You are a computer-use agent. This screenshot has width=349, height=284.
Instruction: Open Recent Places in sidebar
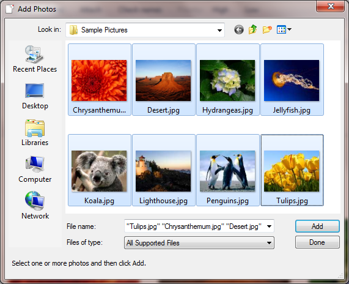click(x=35, y=59)
